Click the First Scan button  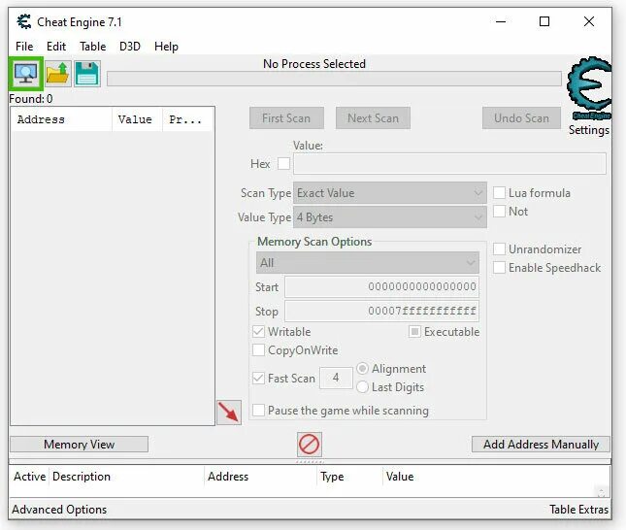(x=286, y=118)
